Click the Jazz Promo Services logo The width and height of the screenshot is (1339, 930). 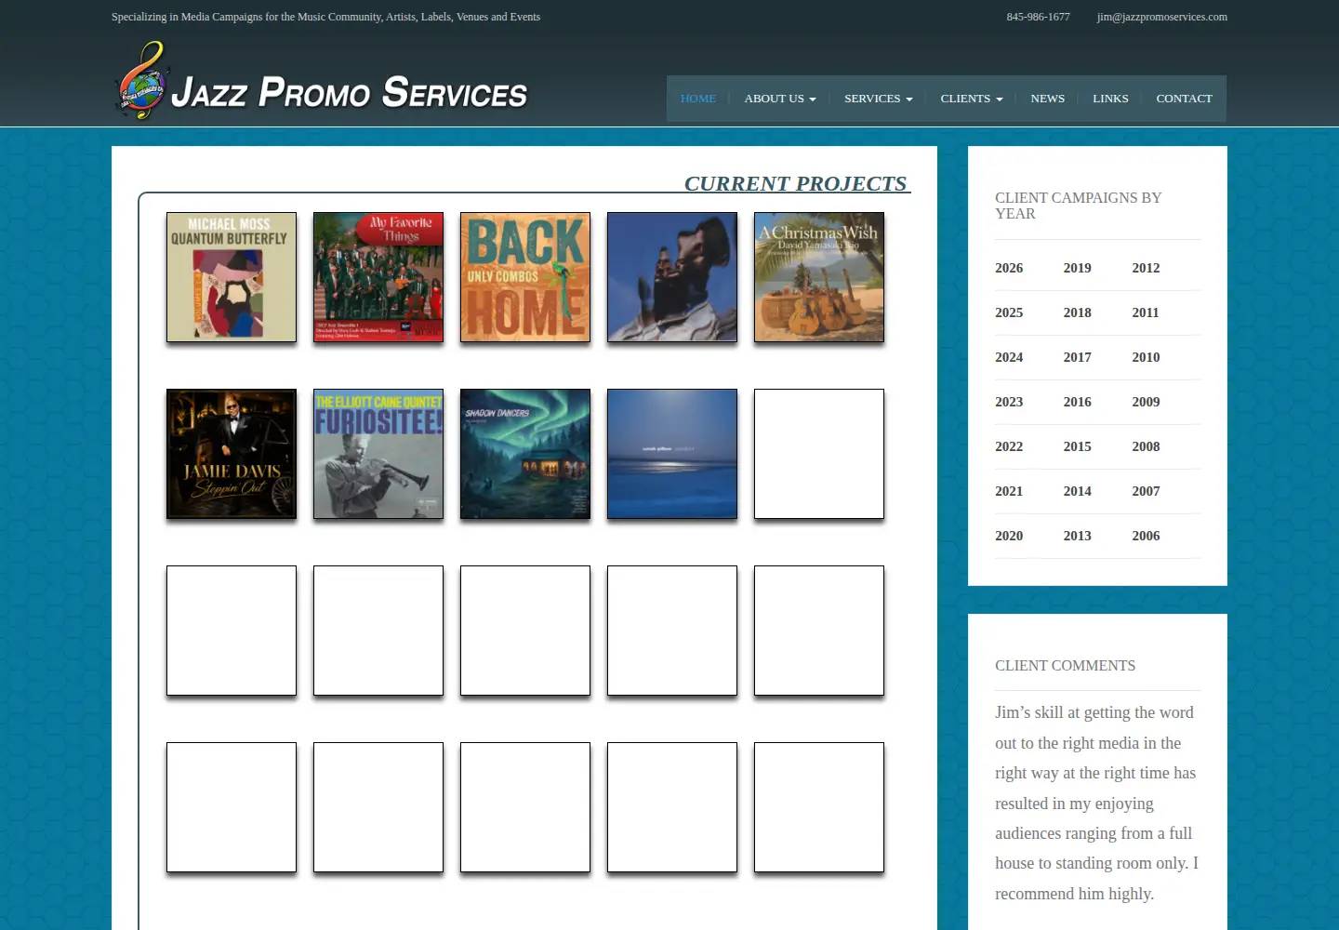tap(321, 82)
